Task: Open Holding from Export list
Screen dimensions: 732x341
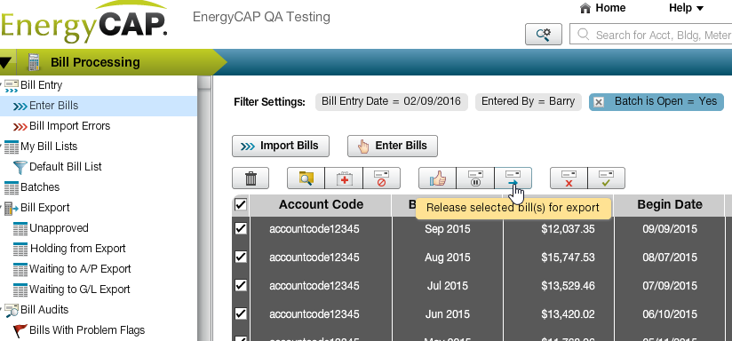Action: [78, 249]
